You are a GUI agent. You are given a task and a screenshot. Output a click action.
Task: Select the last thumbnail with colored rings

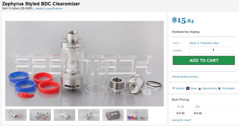(137, 115)
